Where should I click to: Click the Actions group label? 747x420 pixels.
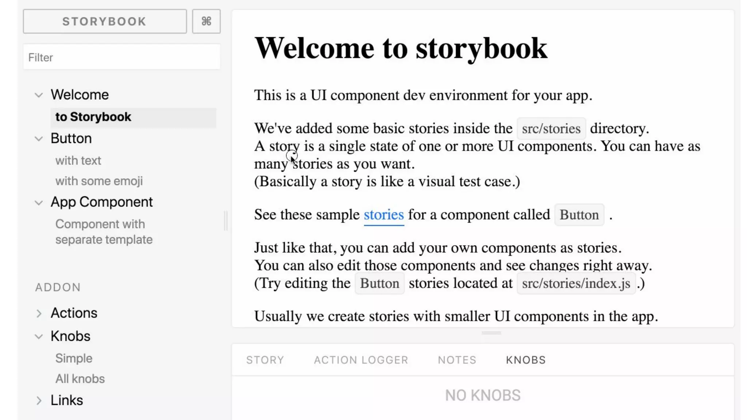coord(74,313)
